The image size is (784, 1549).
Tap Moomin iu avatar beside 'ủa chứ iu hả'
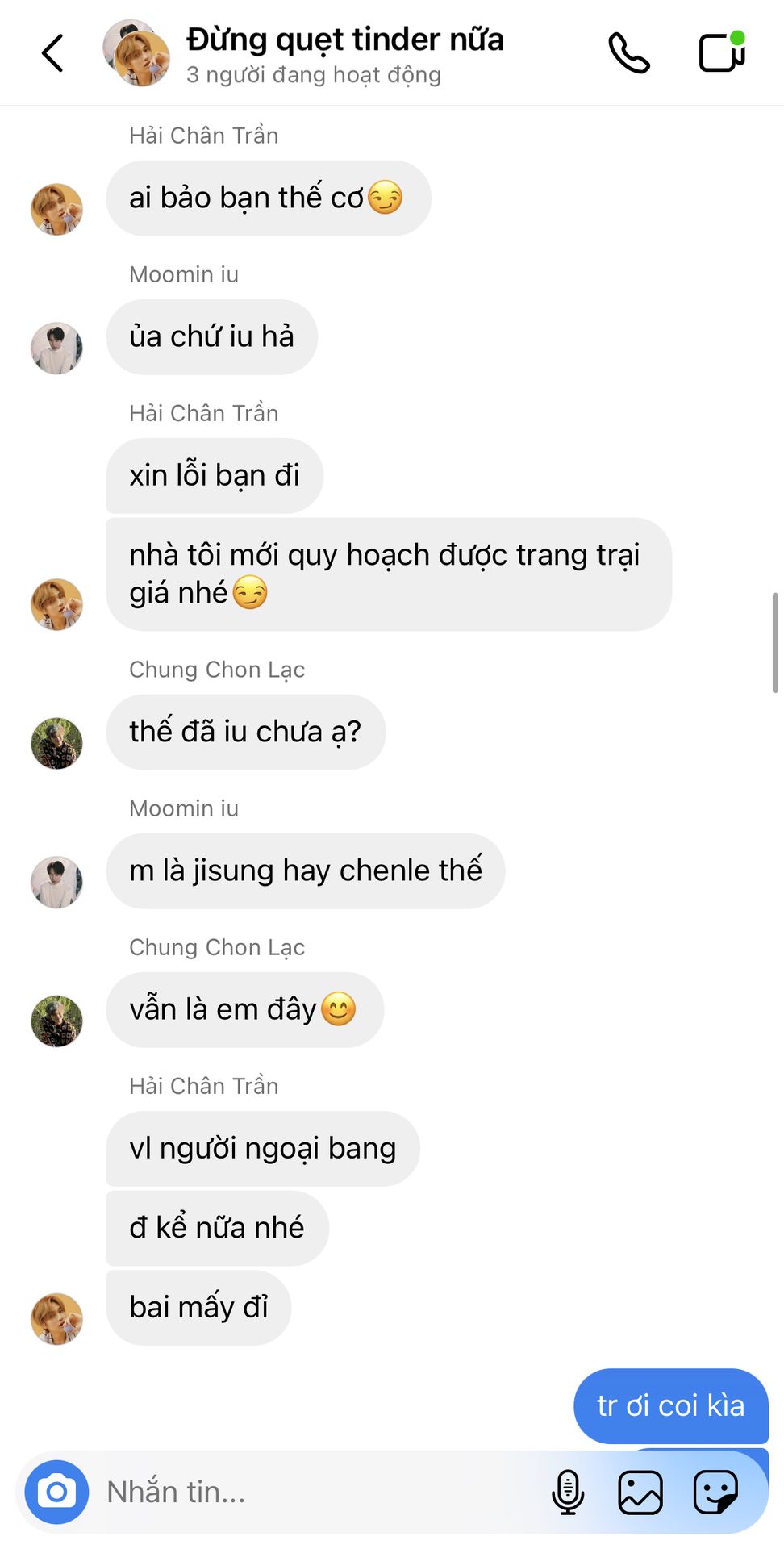tap(56, 348)
